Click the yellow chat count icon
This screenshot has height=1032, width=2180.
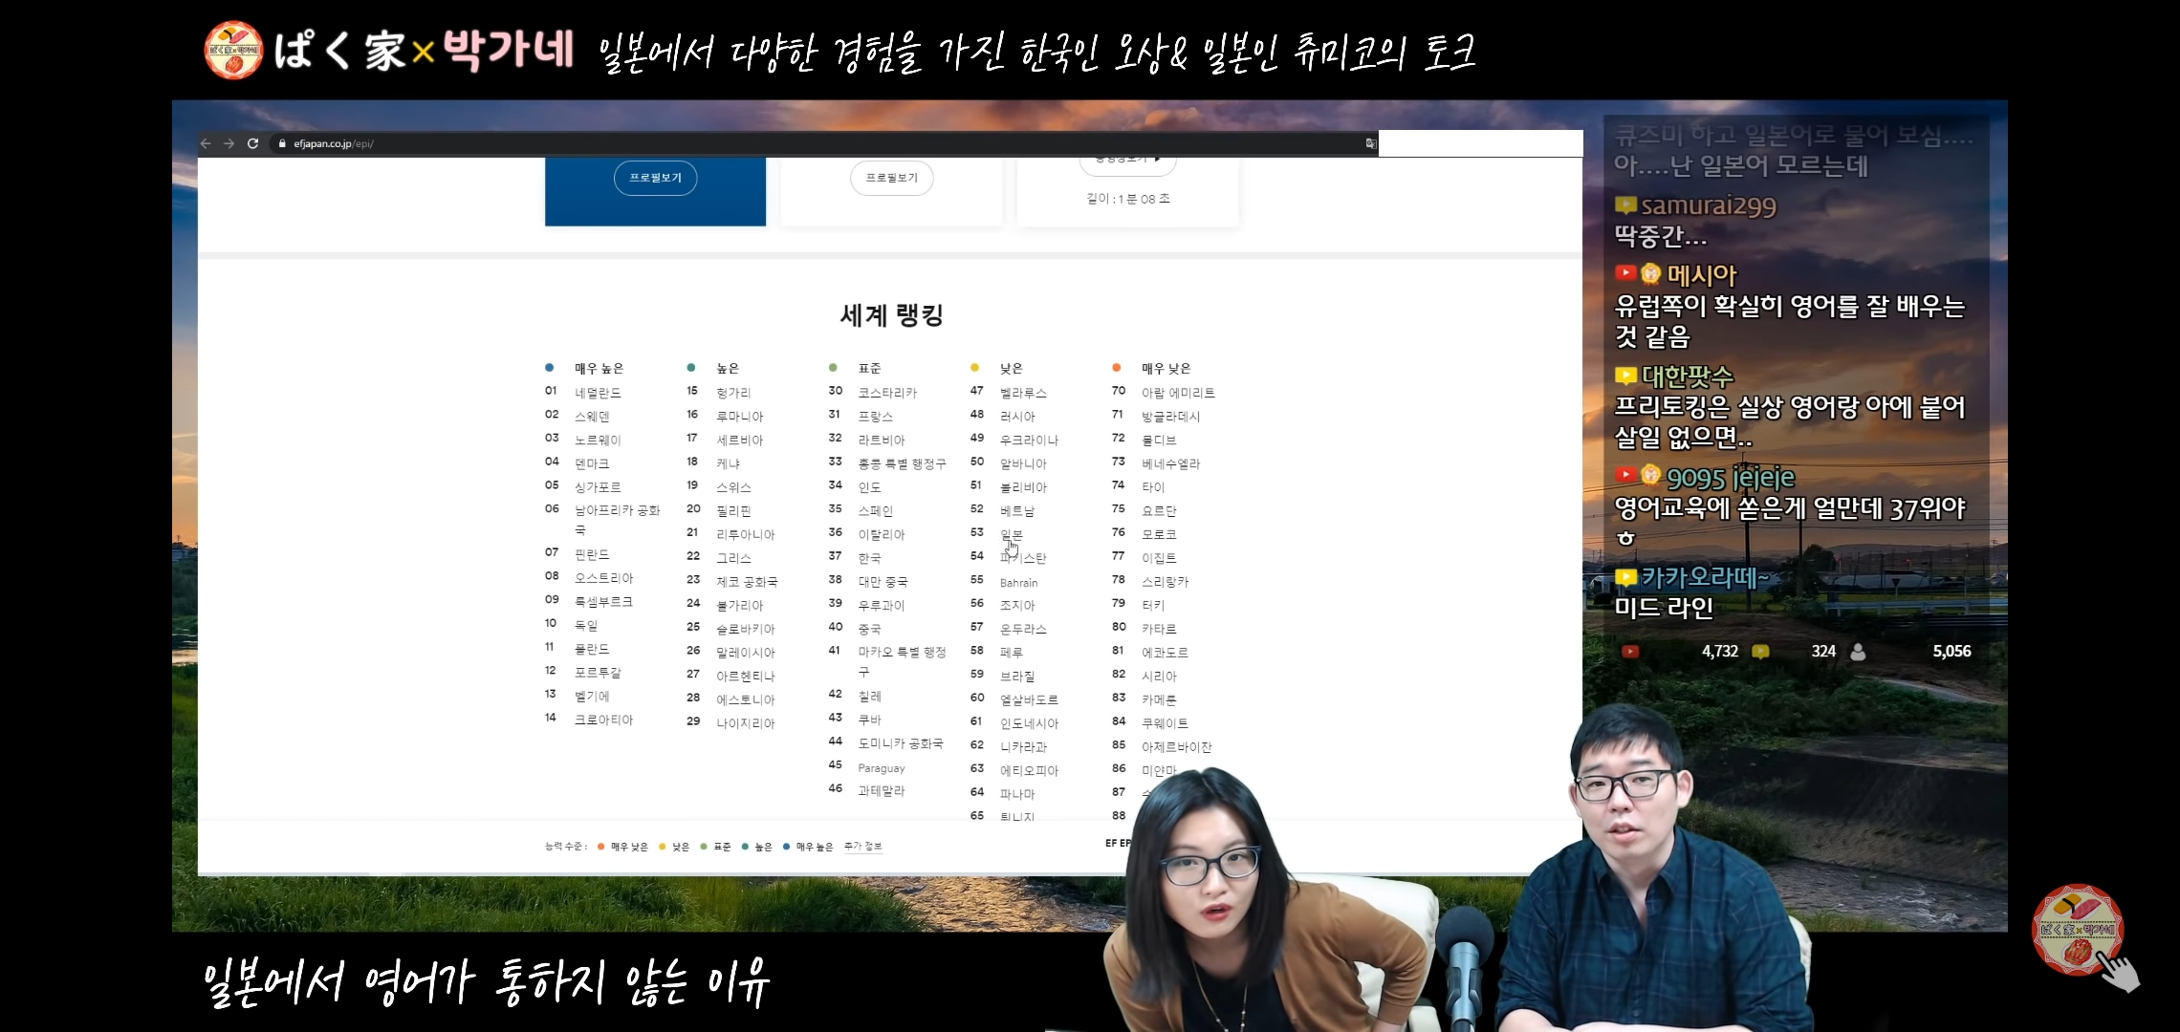tap(1759, 652)
